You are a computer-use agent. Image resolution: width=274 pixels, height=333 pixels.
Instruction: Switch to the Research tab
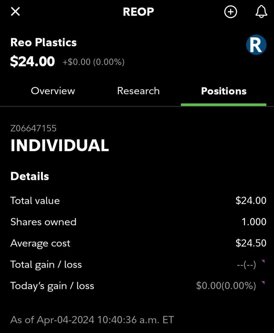pyautogui.click(x=138, y=91)
